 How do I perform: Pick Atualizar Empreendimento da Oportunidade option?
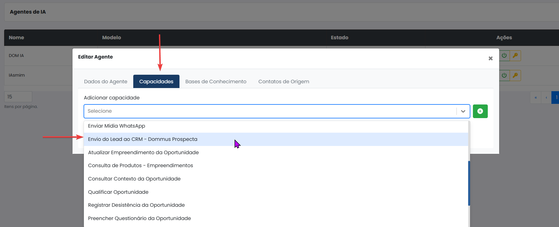tap(276, 152)
